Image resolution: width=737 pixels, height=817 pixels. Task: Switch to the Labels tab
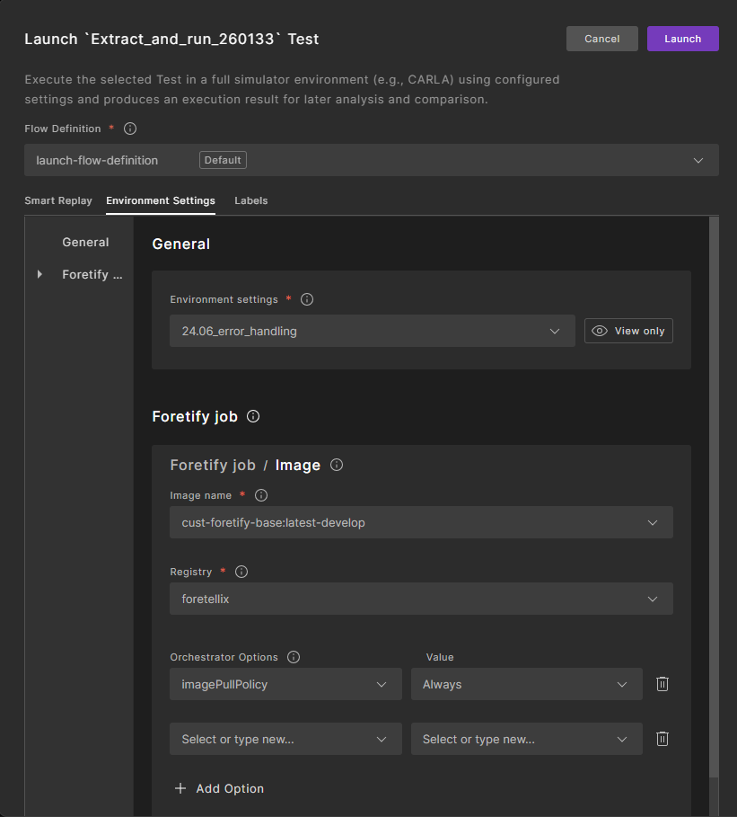click(x=251, y=200)
